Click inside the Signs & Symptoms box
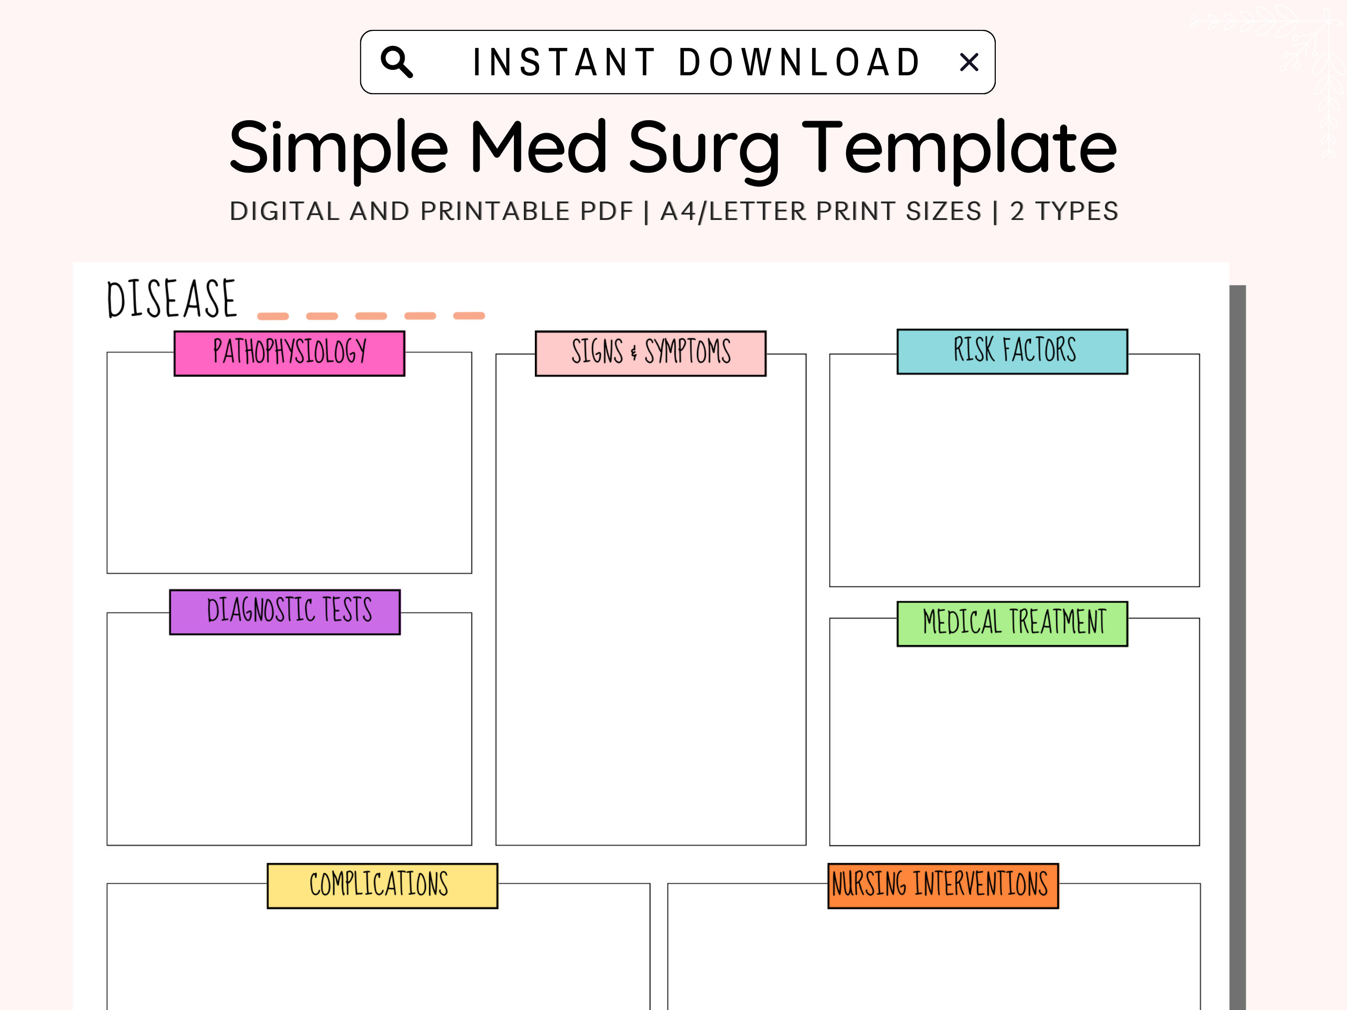The height and width of the screenshot is (1010, 1347). click(651, 609)
